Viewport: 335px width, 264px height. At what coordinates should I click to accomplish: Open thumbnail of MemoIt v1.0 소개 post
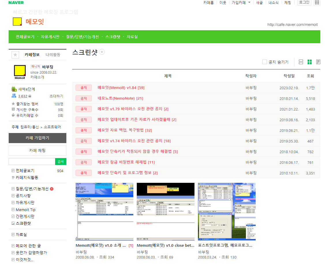(x=104, y=212)
